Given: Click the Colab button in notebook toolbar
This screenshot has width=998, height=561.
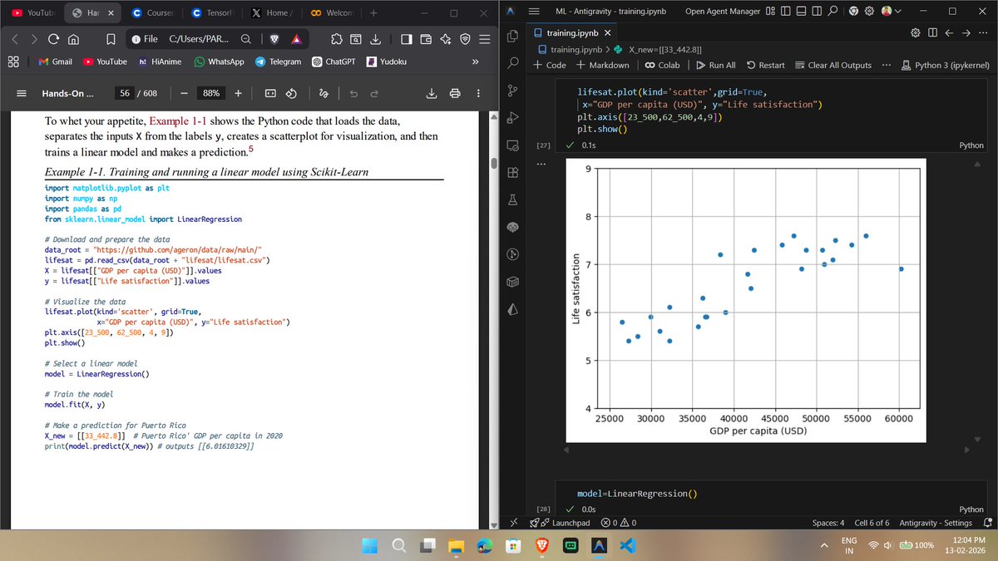Looking at the screenshot, I should point(662,65).
